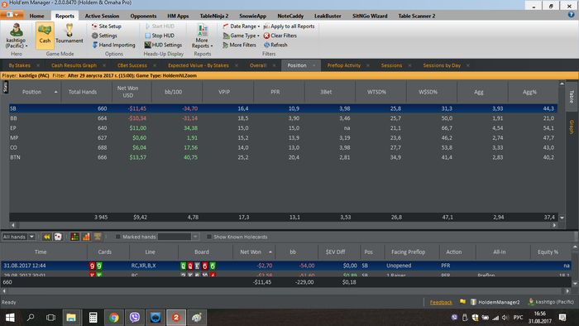
Task: Switch to Cash game mode
Action: (45, 35)
